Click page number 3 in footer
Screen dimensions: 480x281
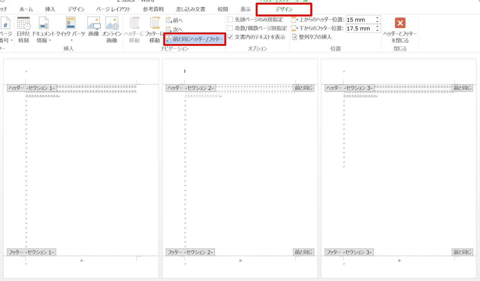(x=399, y=260)
